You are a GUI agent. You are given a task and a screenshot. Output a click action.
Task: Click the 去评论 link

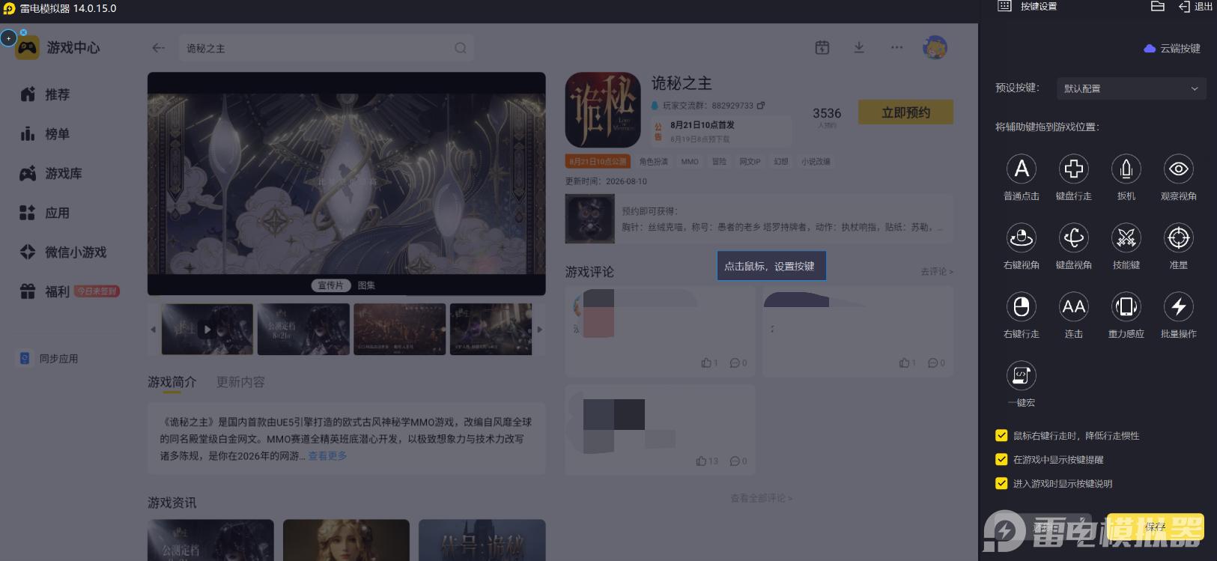pos(937,272)
